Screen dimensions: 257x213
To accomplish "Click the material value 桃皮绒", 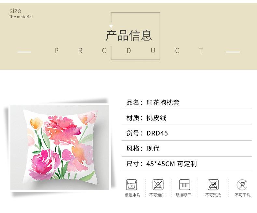I will (156, 118).
